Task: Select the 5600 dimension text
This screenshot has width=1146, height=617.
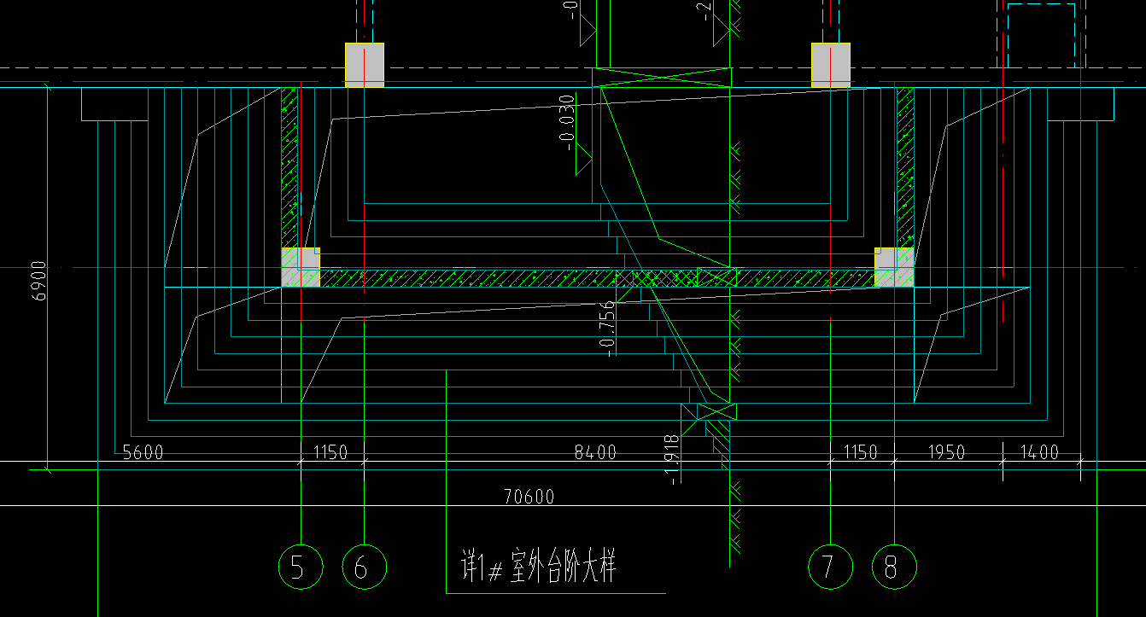Action: (143, 452)
